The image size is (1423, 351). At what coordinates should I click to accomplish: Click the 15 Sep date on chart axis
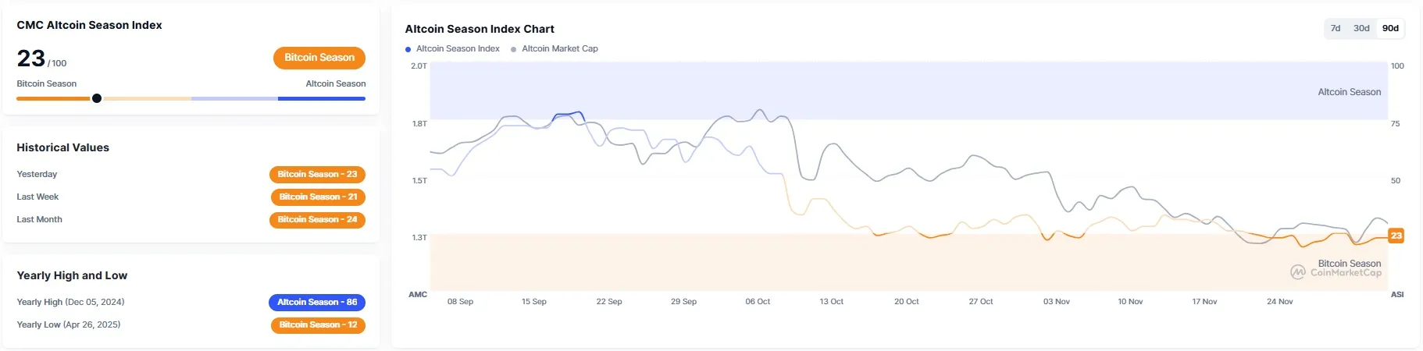pyautogui.click(x=534, y=302)
